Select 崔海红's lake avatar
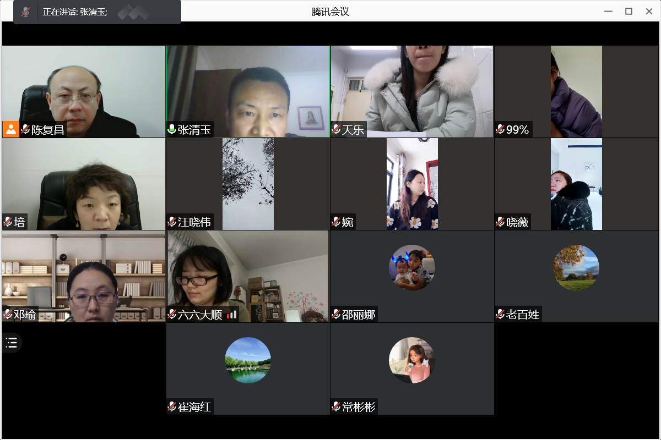Screen dimensions: 661x440 (x=248, y=360)
